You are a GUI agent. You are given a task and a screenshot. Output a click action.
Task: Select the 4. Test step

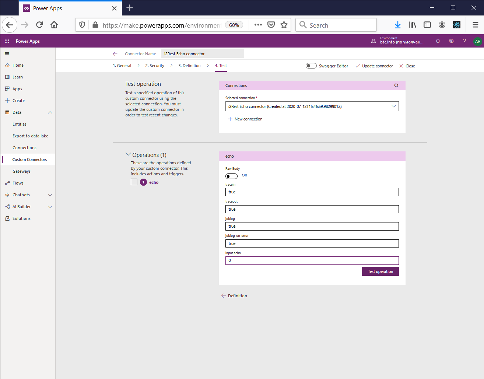(221, 66)
